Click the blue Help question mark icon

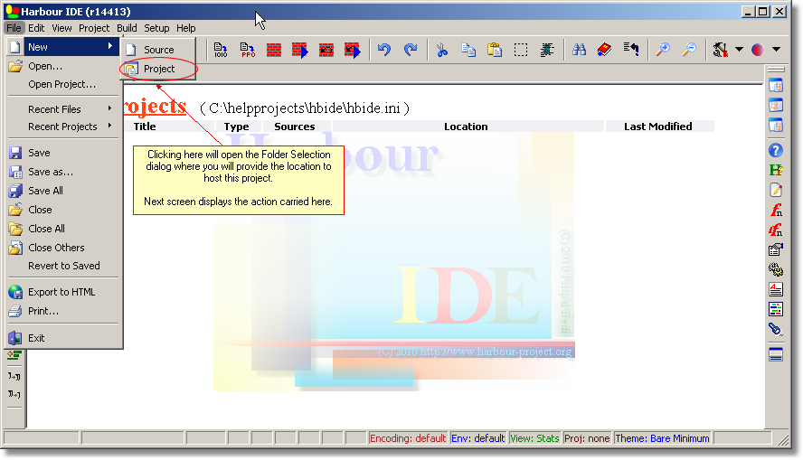775,150
